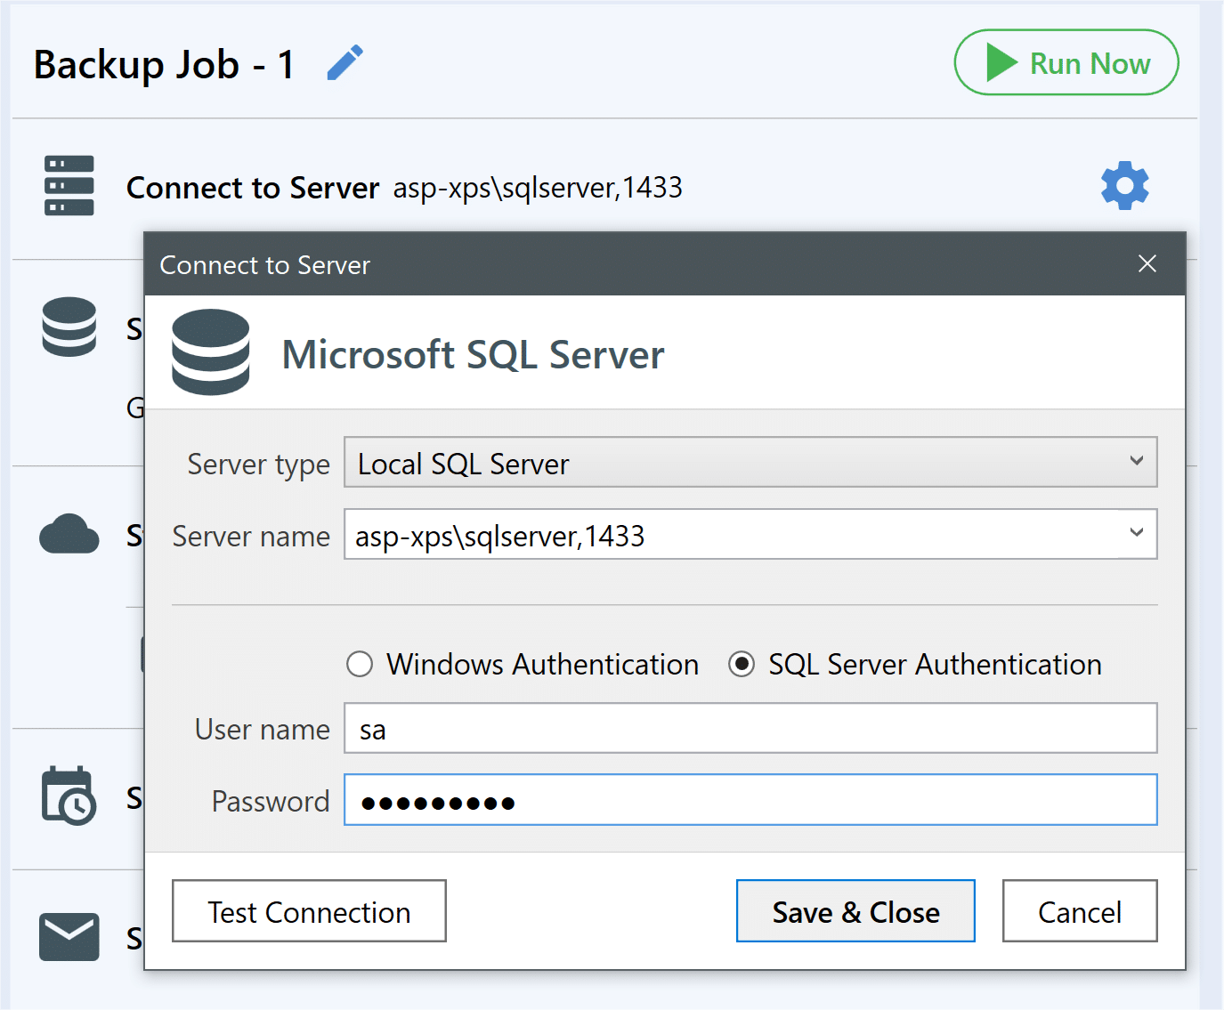Screen dimensions: 1224x1010
Task: Click the database stack icon in the left sidebar
Action: 69,327
